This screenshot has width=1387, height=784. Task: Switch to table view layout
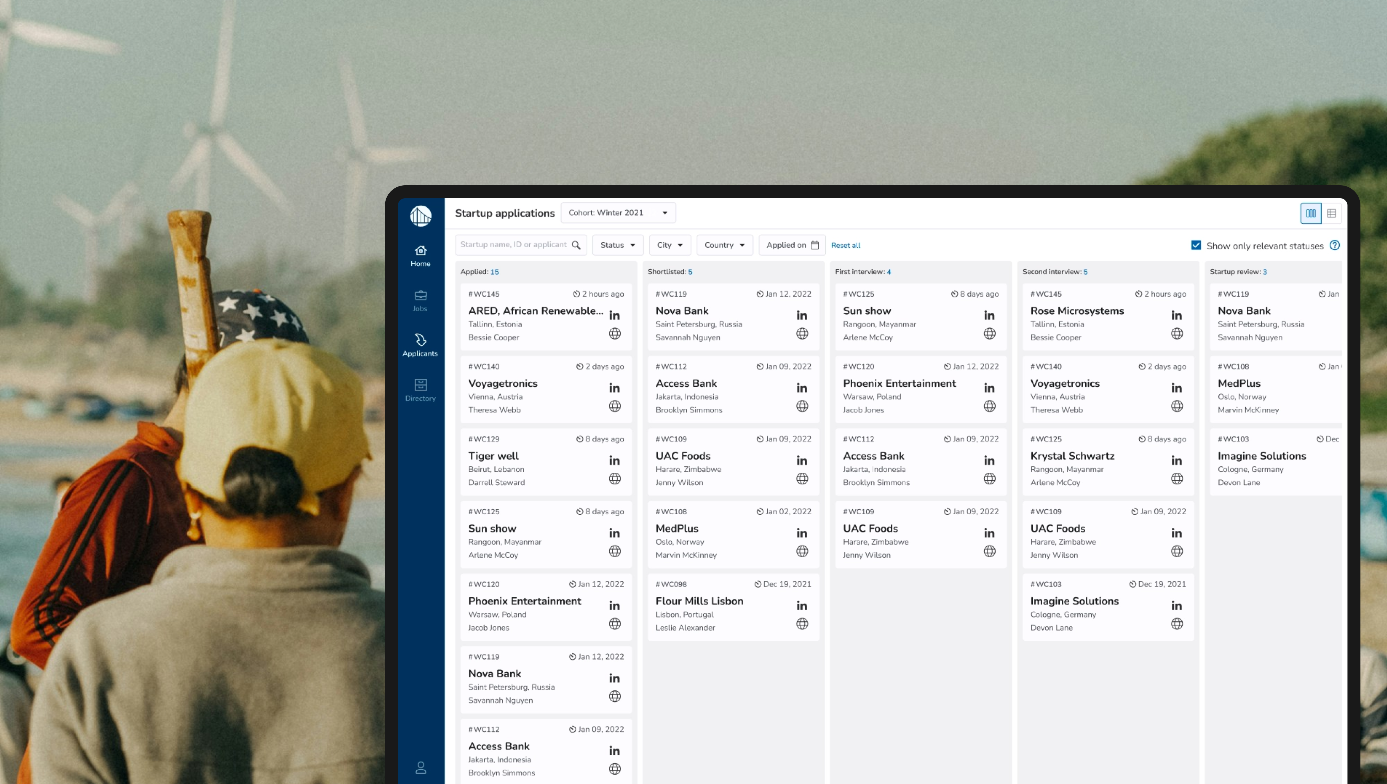click(1332, 213)
